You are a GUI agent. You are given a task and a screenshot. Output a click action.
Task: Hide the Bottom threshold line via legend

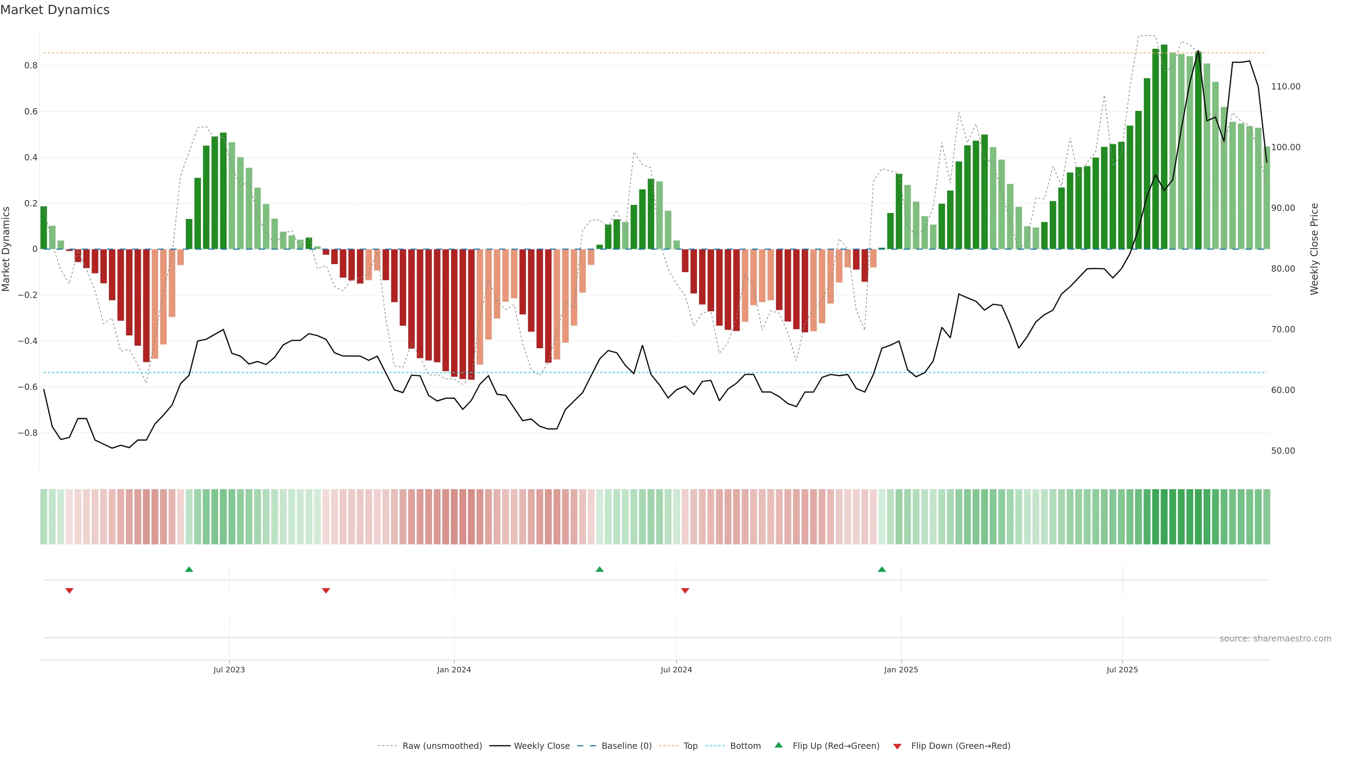click(x=745, y=746)
